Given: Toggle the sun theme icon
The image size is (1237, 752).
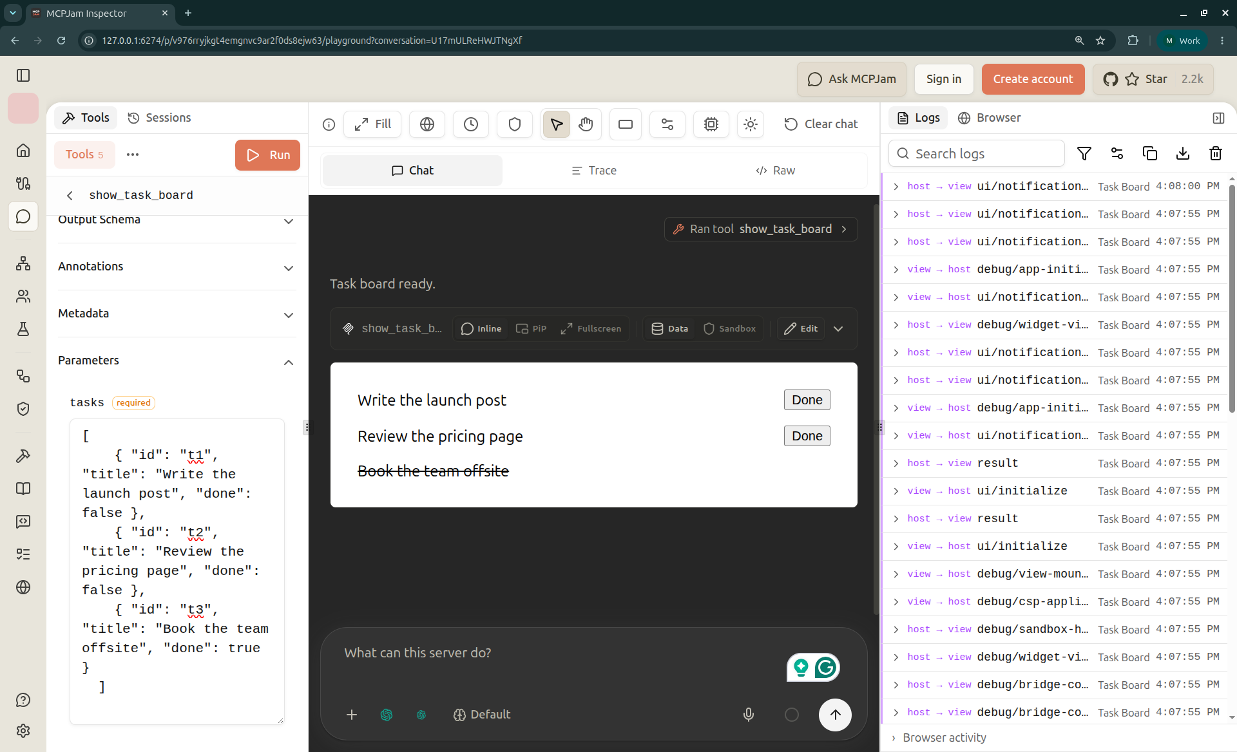Looking at the screenshot, I should click(x=751, y=124).
